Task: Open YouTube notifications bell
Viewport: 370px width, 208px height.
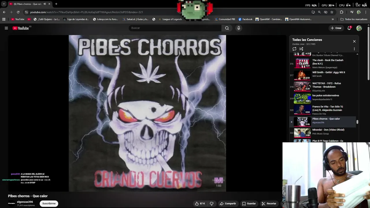Action: [349, 28]
